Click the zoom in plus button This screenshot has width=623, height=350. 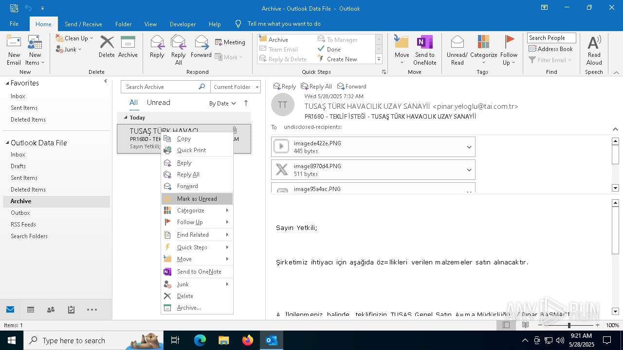click(x=598, y=325)
